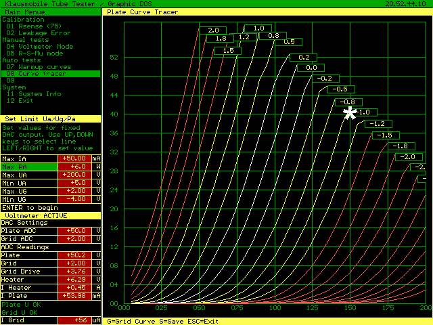
Task: Click S=Save in bottom bar
Action: (x=171, y=322)
